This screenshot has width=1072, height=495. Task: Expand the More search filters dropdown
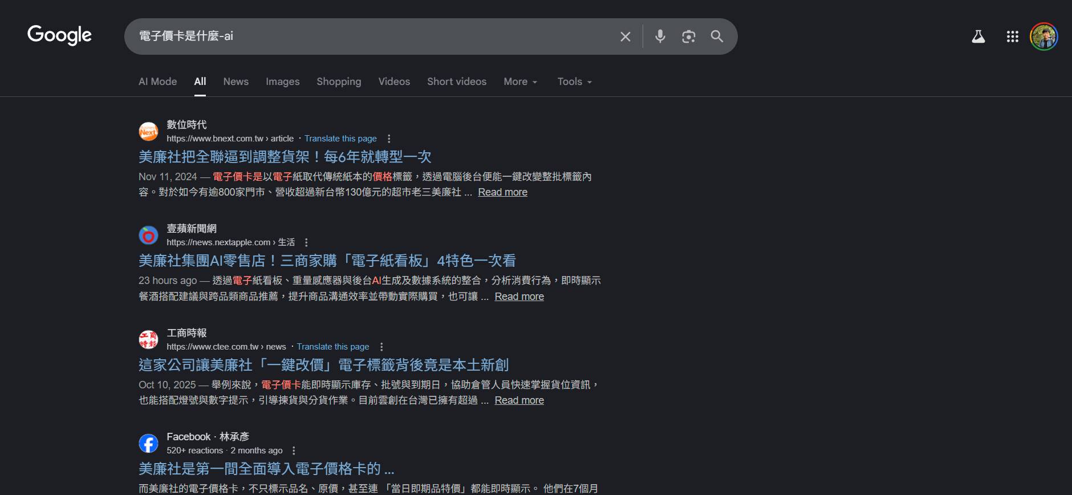pyautogui.click(x=520, y=82)
